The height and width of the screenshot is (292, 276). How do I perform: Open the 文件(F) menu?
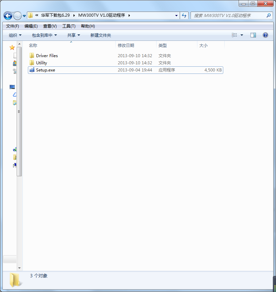[x=13, y=26]
